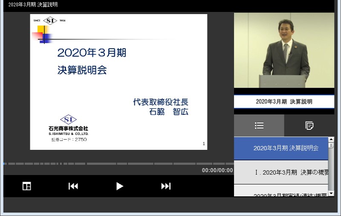Select chapter Ⅰ. 2020年3月期 決算の概要
The width and height of the screenshot is (341, 216).
[x=281, y=172]
